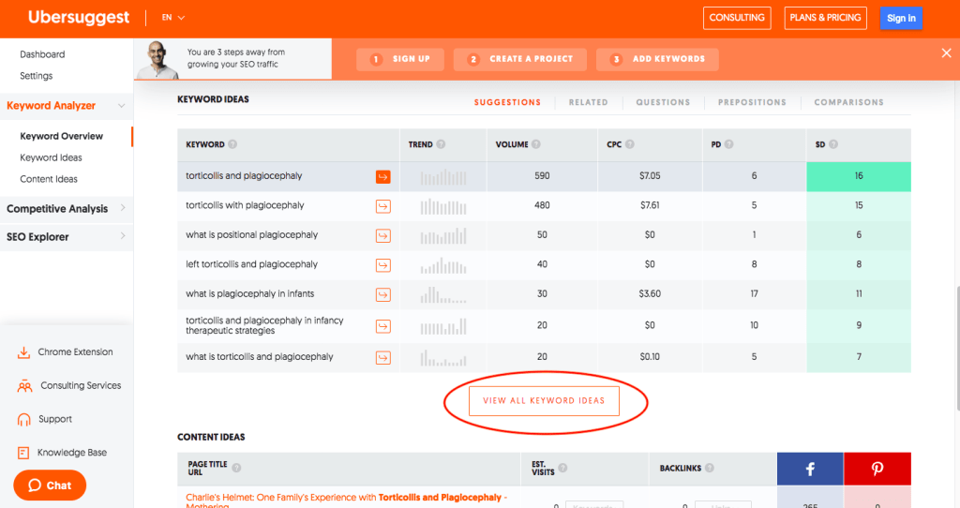Click the Pinterest column icon
Image resolution: width=960 pixels, height=508 pixels.
[x=877, y=469]
